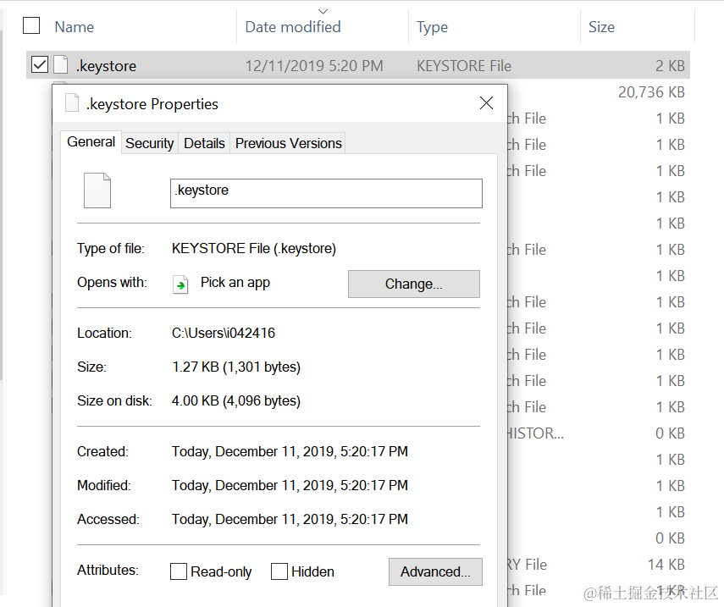The width and height of the screenshot is (724, 607).
Task: Click the 12/11/2019 5:20 PM date cell
Action: click(x=314, y=65)
